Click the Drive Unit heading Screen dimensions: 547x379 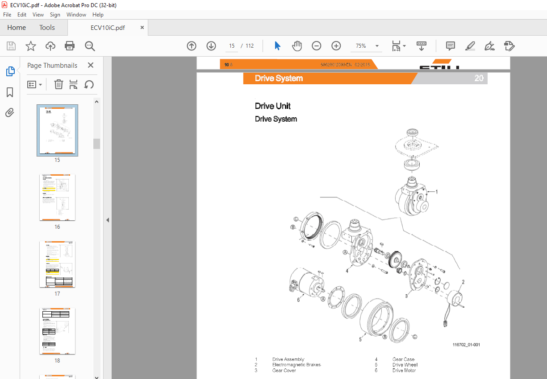[273, 106]
